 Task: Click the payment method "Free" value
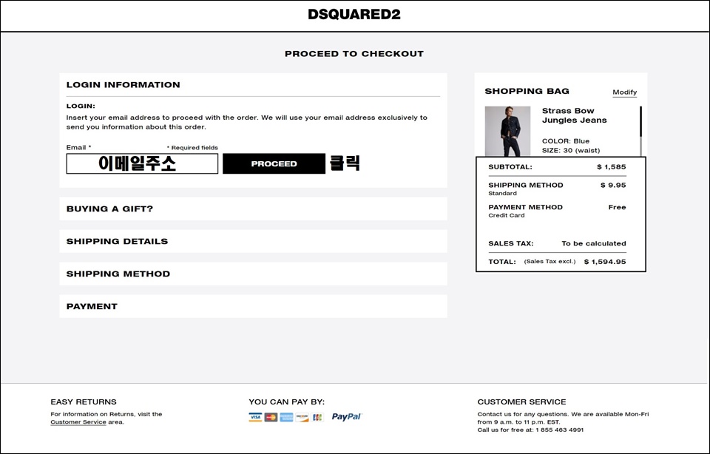(617, 207)
